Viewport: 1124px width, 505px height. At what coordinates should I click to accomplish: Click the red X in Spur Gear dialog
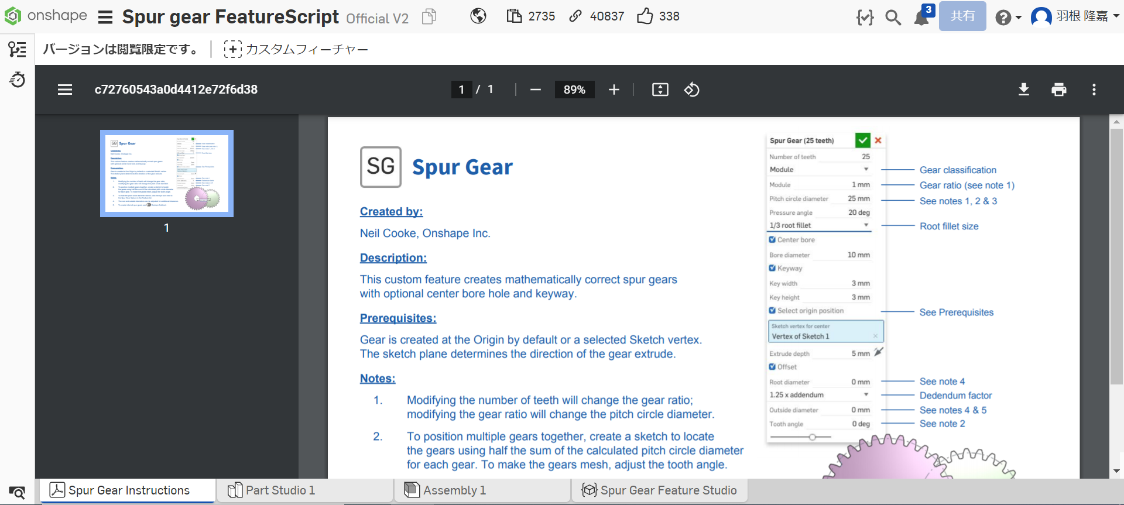tap(878, 140)
